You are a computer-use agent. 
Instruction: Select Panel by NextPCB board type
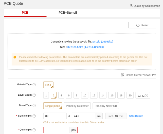tap(106, 106)
